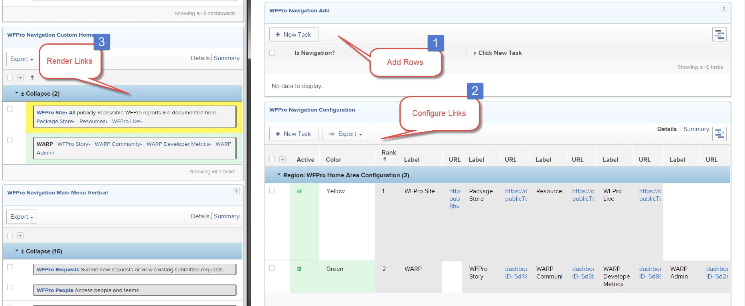This screenshot has width=745, height=306.
Task: Open Resources link in yellow box
Action: (93, 122)
